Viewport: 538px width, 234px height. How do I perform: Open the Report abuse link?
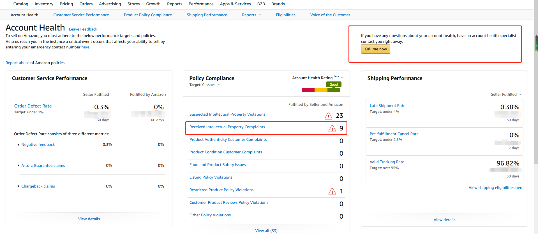pyautogui.click(x=17, y=63)
